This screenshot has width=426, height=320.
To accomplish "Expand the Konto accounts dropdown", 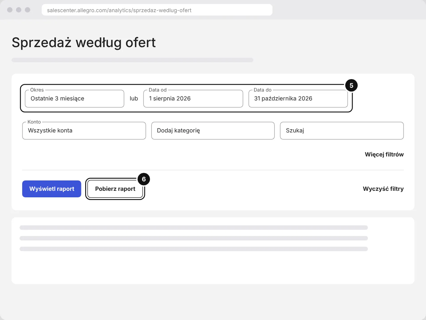I will 84,131.
